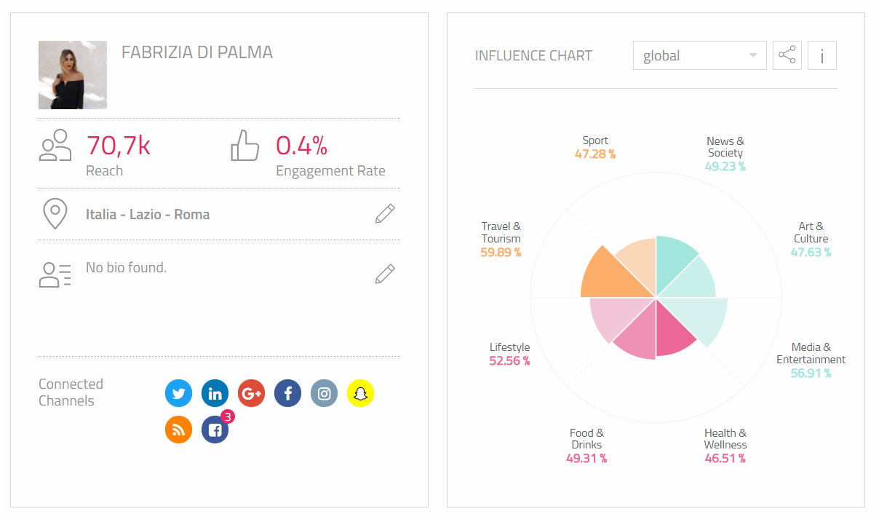
Task: Select the Health & Wellness chart slice
Action: 673,335
